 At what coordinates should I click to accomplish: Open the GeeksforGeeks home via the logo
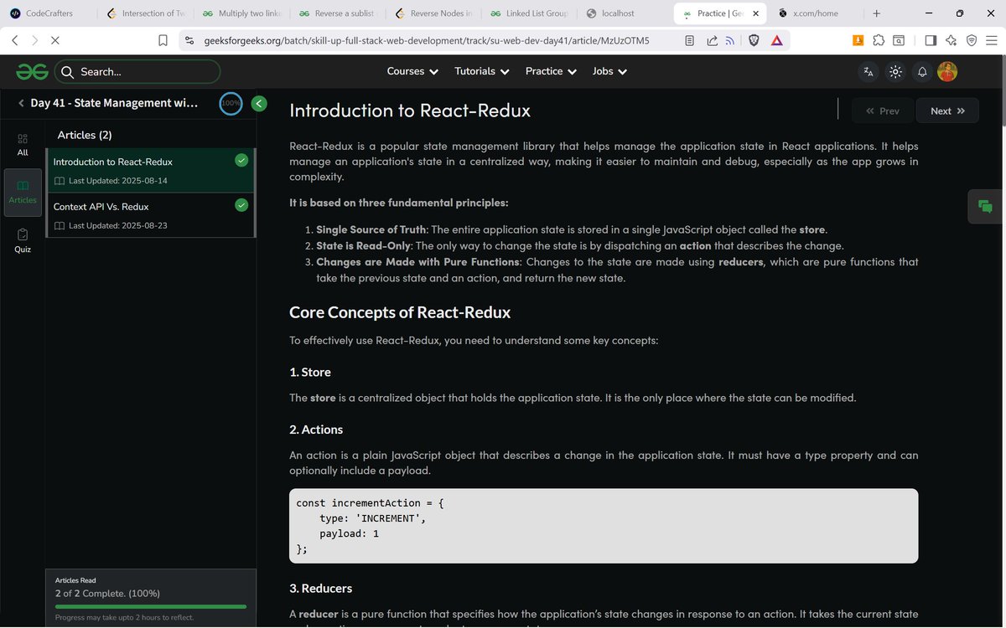[x=31, y=71]
